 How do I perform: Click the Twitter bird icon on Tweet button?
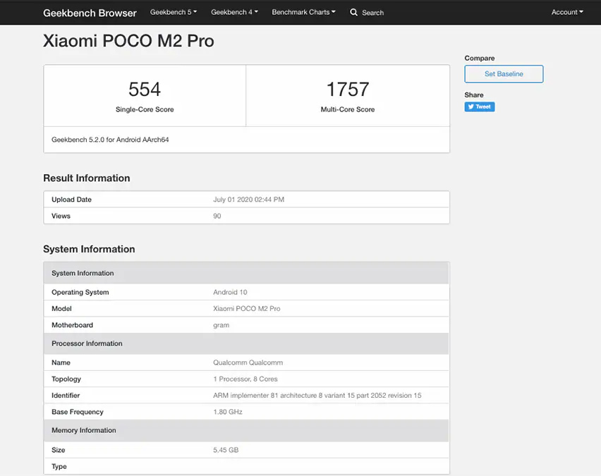[x=471, y=106]
